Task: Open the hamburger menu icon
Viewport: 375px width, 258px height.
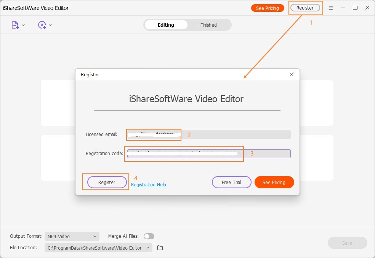Action: 331,8
